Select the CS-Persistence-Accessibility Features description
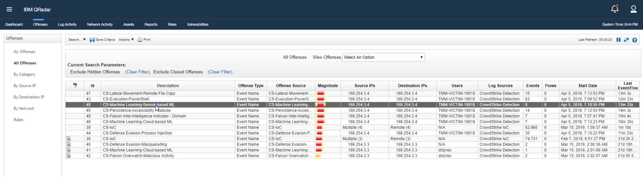 pos(137,110)
